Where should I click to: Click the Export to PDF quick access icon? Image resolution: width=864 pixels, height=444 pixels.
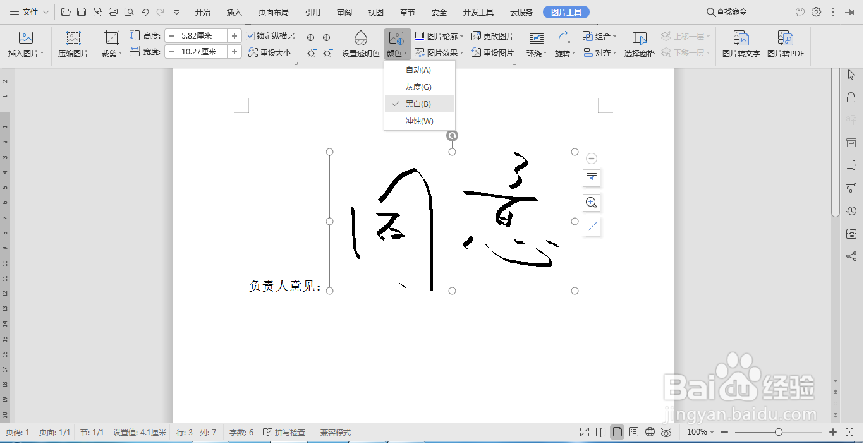[x=97, y=12]
